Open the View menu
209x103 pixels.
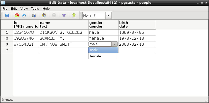tap(24, 8)
